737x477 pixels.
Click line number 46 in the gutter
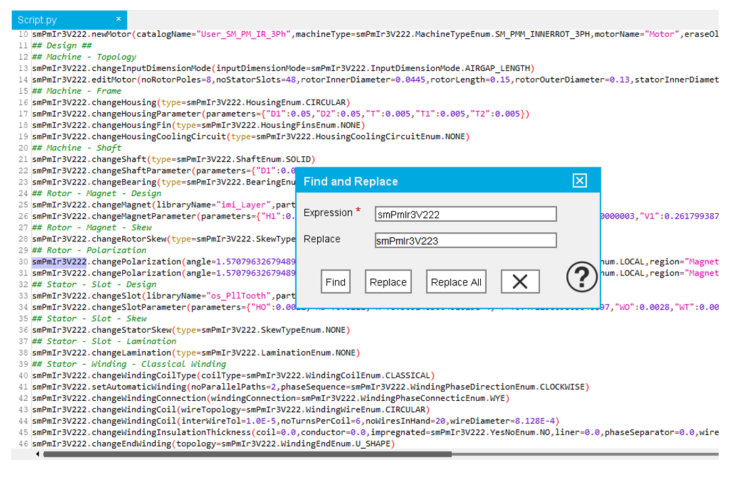click(23, 444)
